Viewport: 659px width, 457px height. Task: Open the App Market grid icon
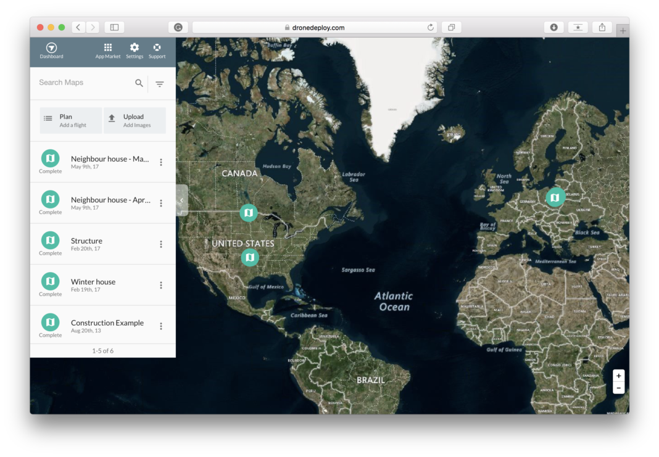[108, 48]
